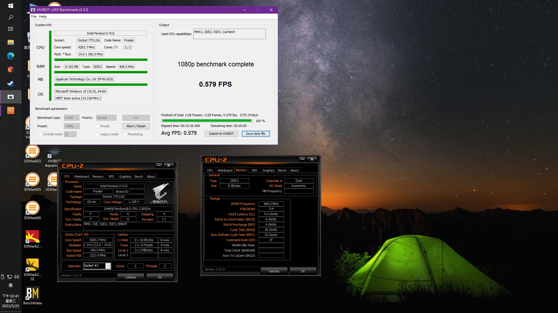
Task: Enable the Monitoring checkbox
Action: (x=125, y=134)
